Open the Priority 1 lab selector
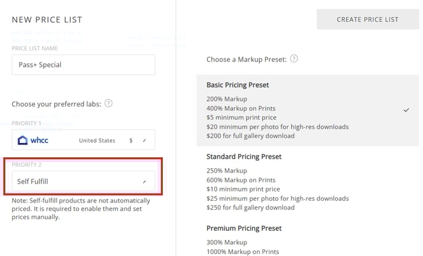The width and height of the screenshot is (423, 256). (84, 140)
